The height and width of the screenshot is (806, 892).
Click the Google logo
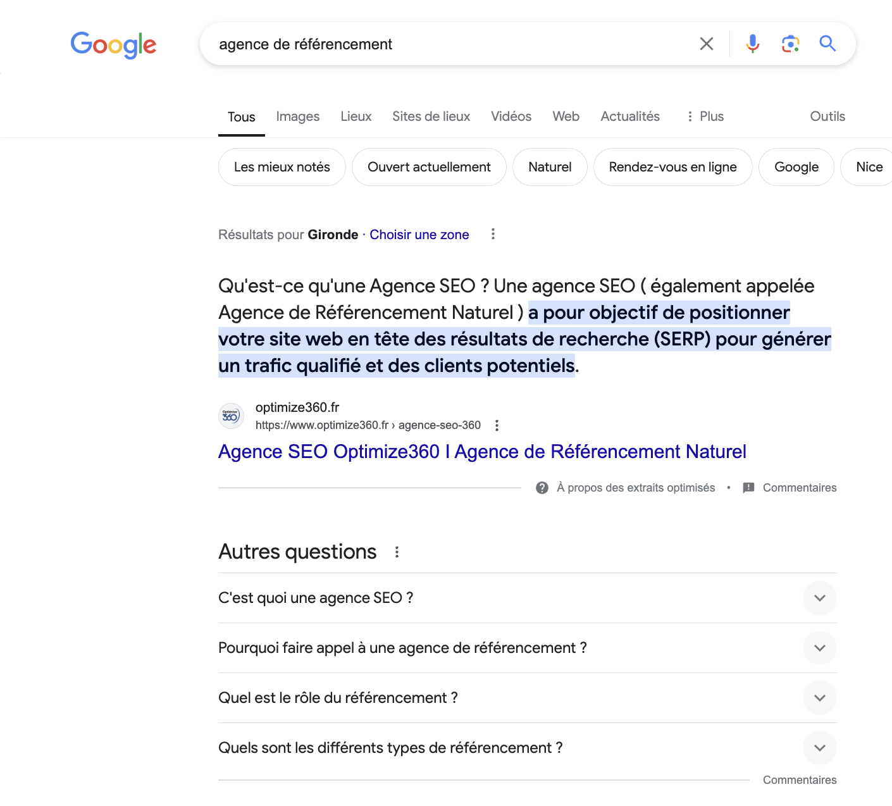click(x=113, y=45)
